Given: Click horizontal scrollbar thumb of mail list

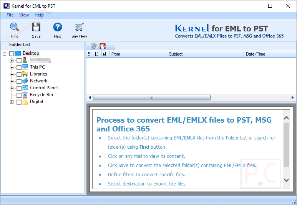Looking at the screenshot, I should point(152,98).
